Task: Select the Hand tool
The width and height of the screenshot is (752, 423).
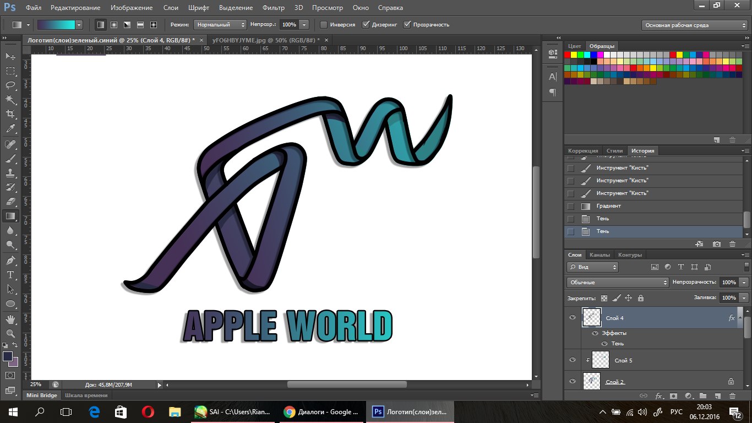Action: tap(10, 319)
